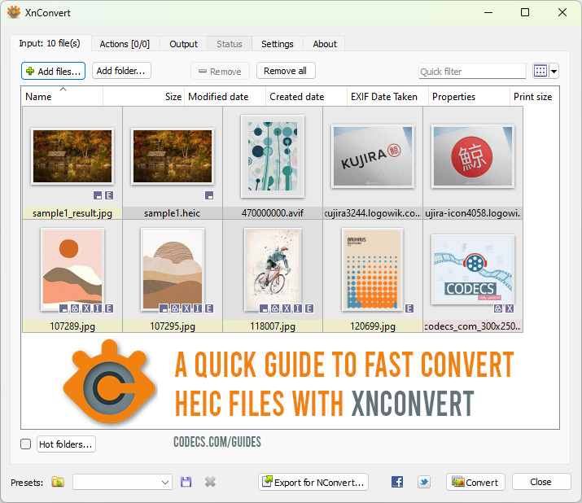
Task: Click Export for NConvert button
Action: 313,482
